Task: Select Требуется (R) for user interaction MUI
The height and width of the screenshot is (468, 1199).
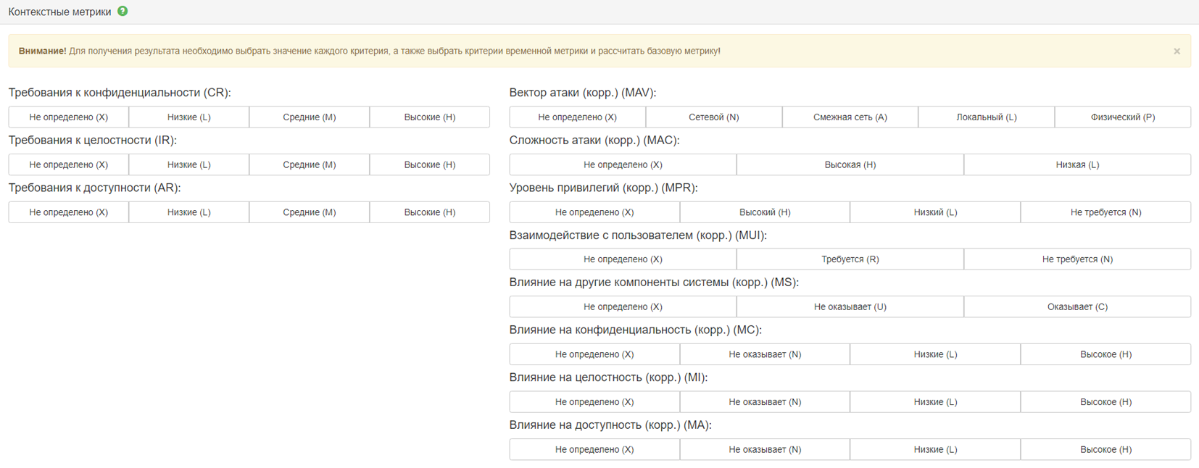Action: point(850,259)
